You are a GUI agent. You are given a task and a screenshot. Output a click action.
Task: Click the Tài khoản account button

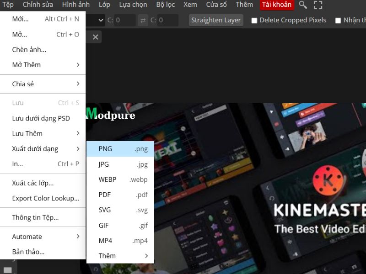277,5
